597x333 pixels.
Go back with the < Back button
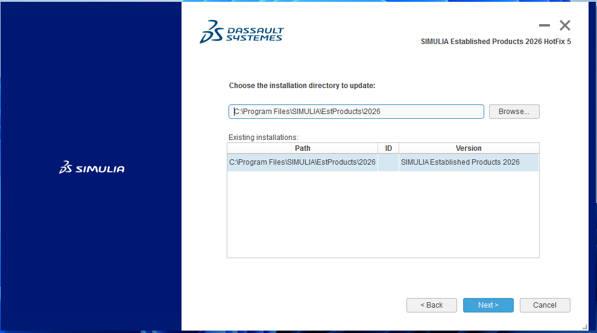[431, 305]
